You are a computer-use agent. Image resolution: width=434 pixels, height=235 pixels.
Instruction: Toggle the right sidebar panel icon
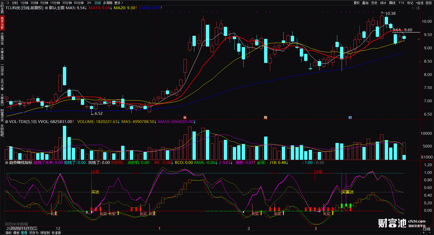click(418, 8)
